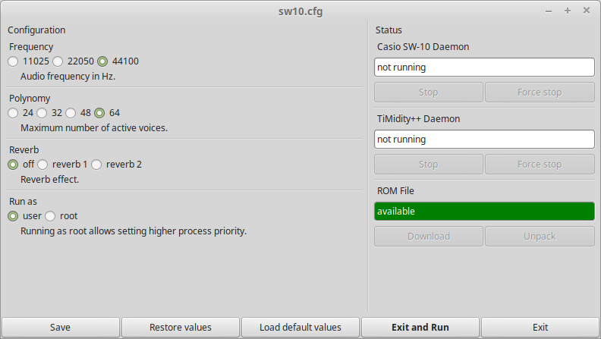Screen dimensions: 601x339
Task: Click Exit and Run
Action: [x=420, y=328]
